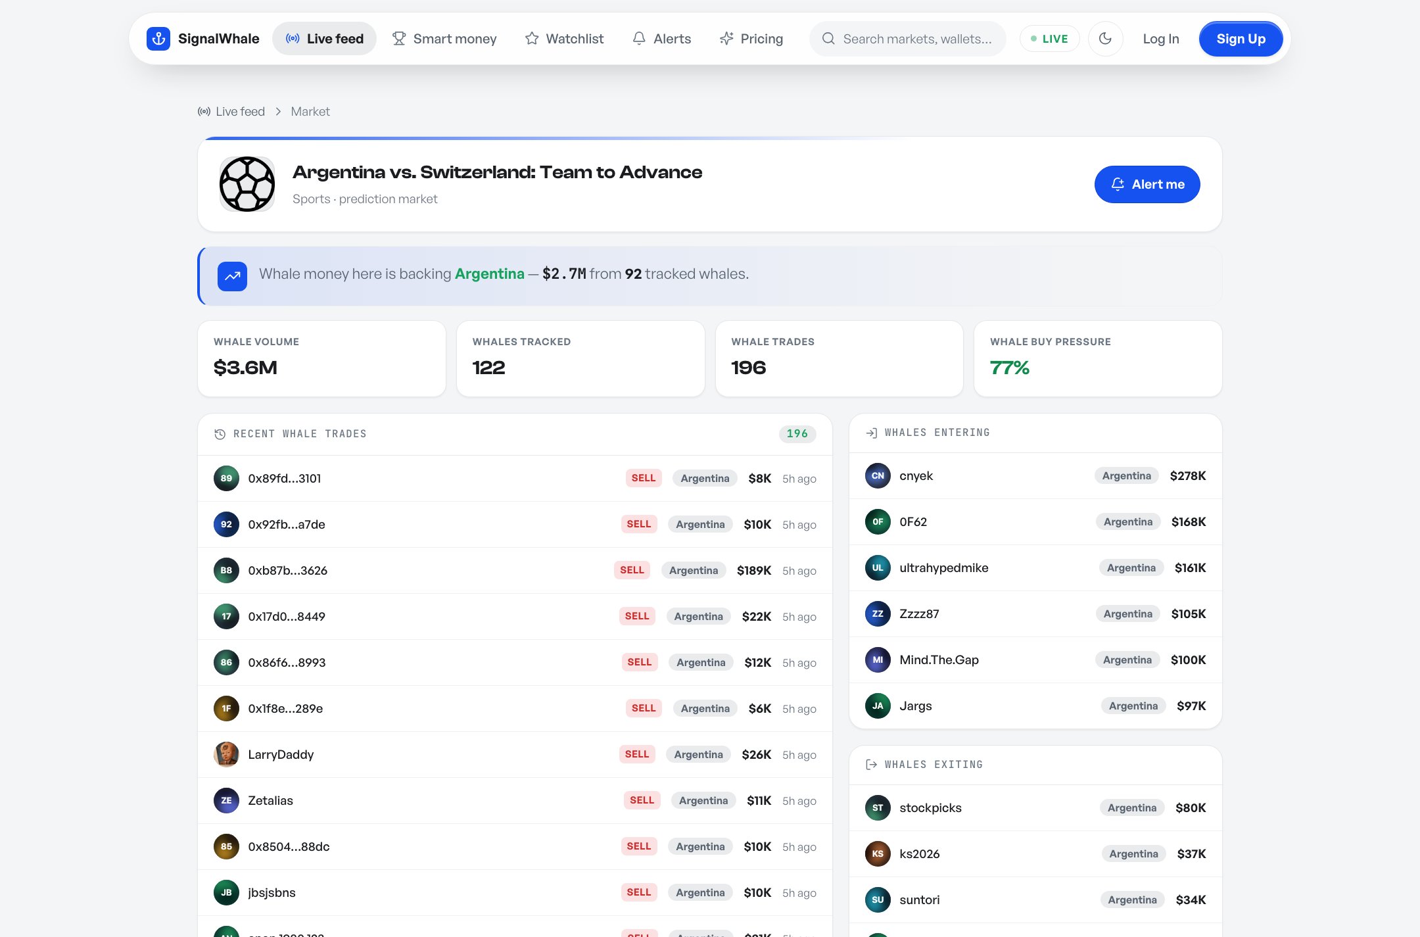The height and width of the screenshot is (937, 1420).
Task: Click Mind.The.Gap avatar icon
Action: [x=878, y=660]
